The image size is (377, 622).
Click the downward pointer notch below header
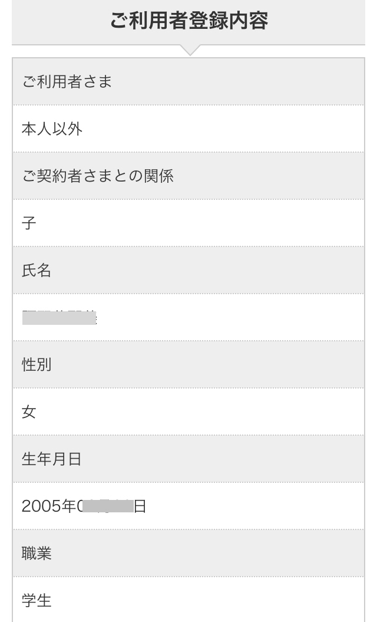tap(188, 50)
